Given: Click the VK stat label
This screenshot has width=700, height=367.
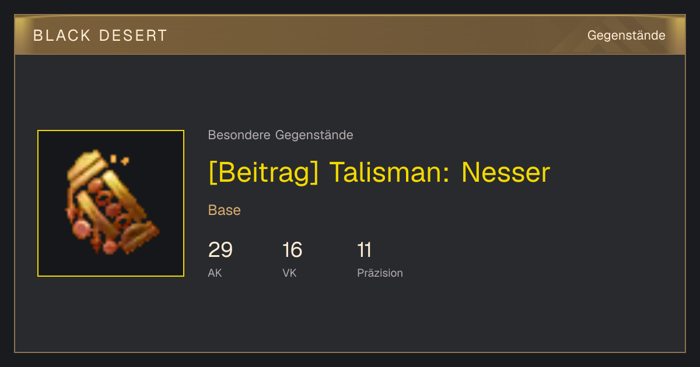Looking at the screenshot, I should (x=289, y=273).
